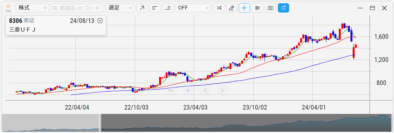394x133 pixels.
Task: Click the 1,200 price axis label
Action: coord(381,60)
